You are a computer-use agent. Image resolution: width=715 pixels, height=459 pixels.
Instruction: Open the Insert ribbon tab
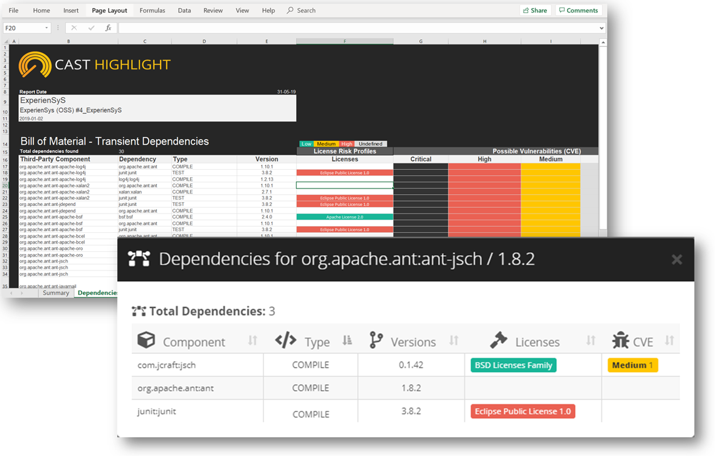[x=71, y=11]
